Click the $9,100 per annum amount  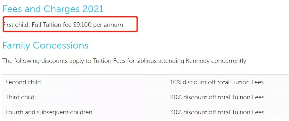[98, 25]
